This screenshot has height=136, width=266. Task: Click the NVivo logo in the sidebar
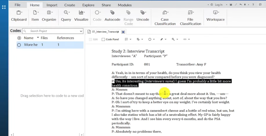[4, 7]
